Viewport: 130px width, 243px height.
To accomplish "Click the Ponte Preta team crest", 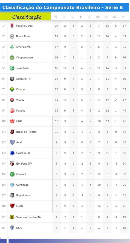I will pyautogui.click(x=12, y=36).
